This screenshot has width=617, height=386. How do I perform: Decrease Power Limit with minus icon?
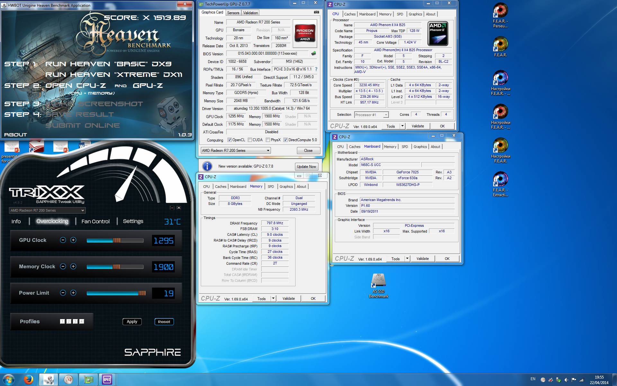[x=63, y=293]
